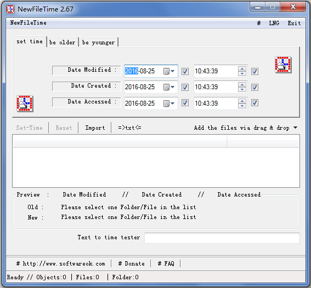Decrease the Date Modified time with down arrow
Viewport: 311px width, 288px height.
tap(242, 73)
